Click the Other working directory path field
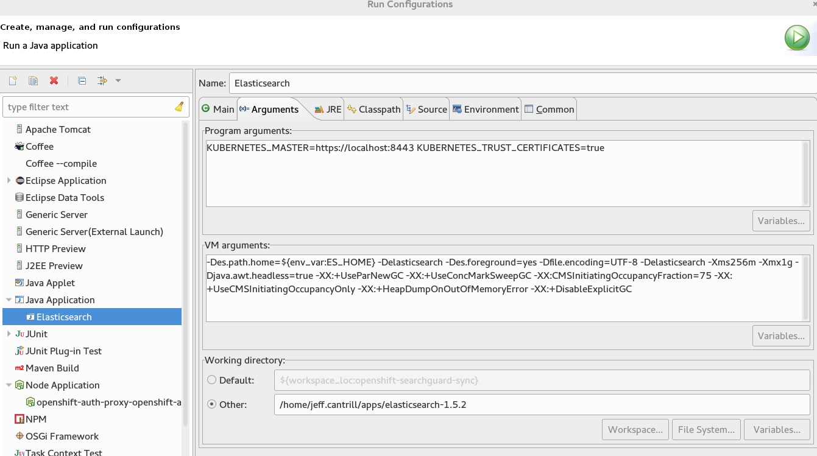Image resolution: width=817 pixels, height=456 pixels. 542,404
